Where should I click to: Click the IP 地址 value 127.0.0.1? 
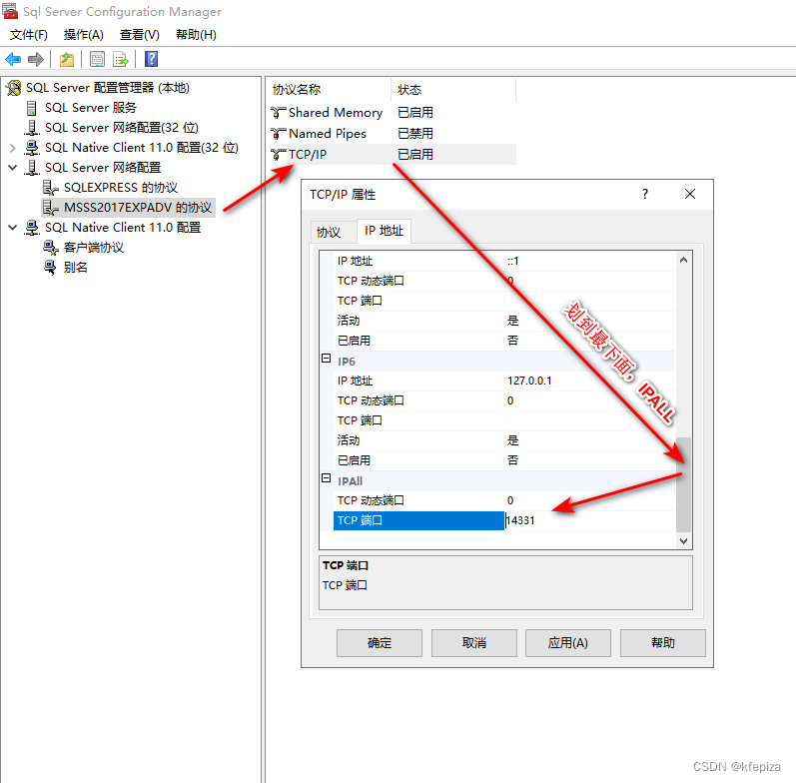point(590,381)
